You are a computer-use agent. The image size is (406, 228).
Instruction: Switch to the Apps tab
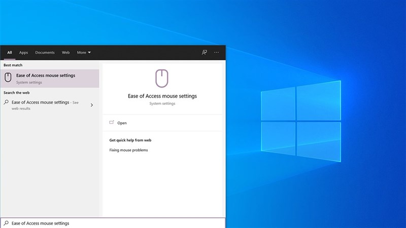(23, 53)
